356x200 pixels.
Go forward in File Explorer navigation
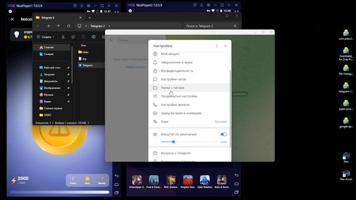(x=48, y=26)
